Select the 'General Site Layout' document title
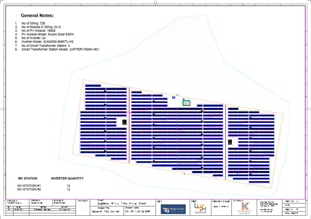Screen dimensions: 311x219 (106, 211)
